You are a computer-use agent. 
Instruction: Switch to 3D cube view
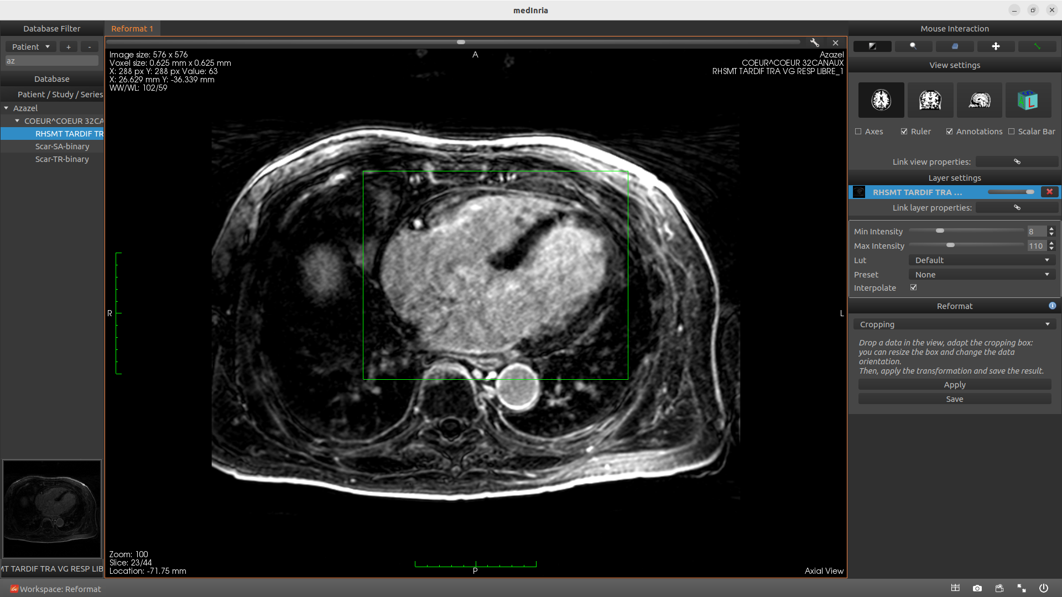pyautogui.click(x=1028, y=100)
